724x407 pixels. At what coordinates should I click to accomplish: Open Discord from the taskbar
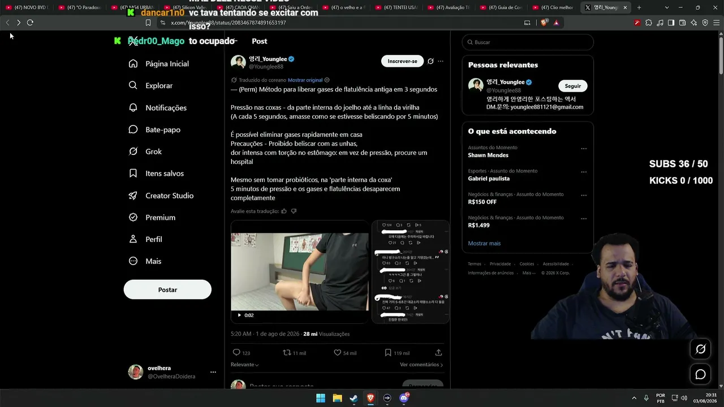point(404,398)
